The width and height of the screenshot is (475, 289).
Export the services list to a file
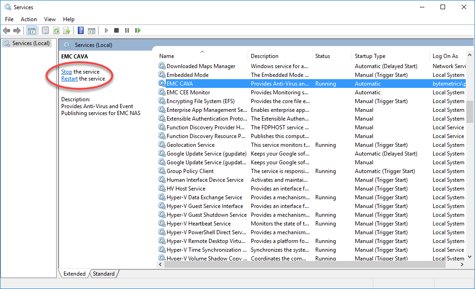point(67,30)
